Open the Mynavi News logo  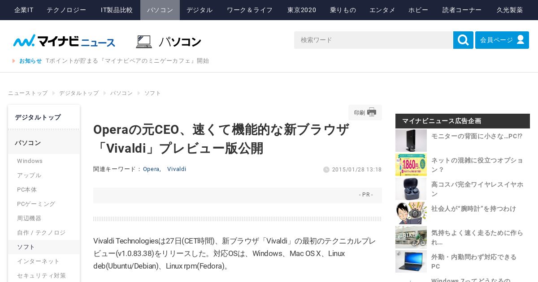[64, 41]
